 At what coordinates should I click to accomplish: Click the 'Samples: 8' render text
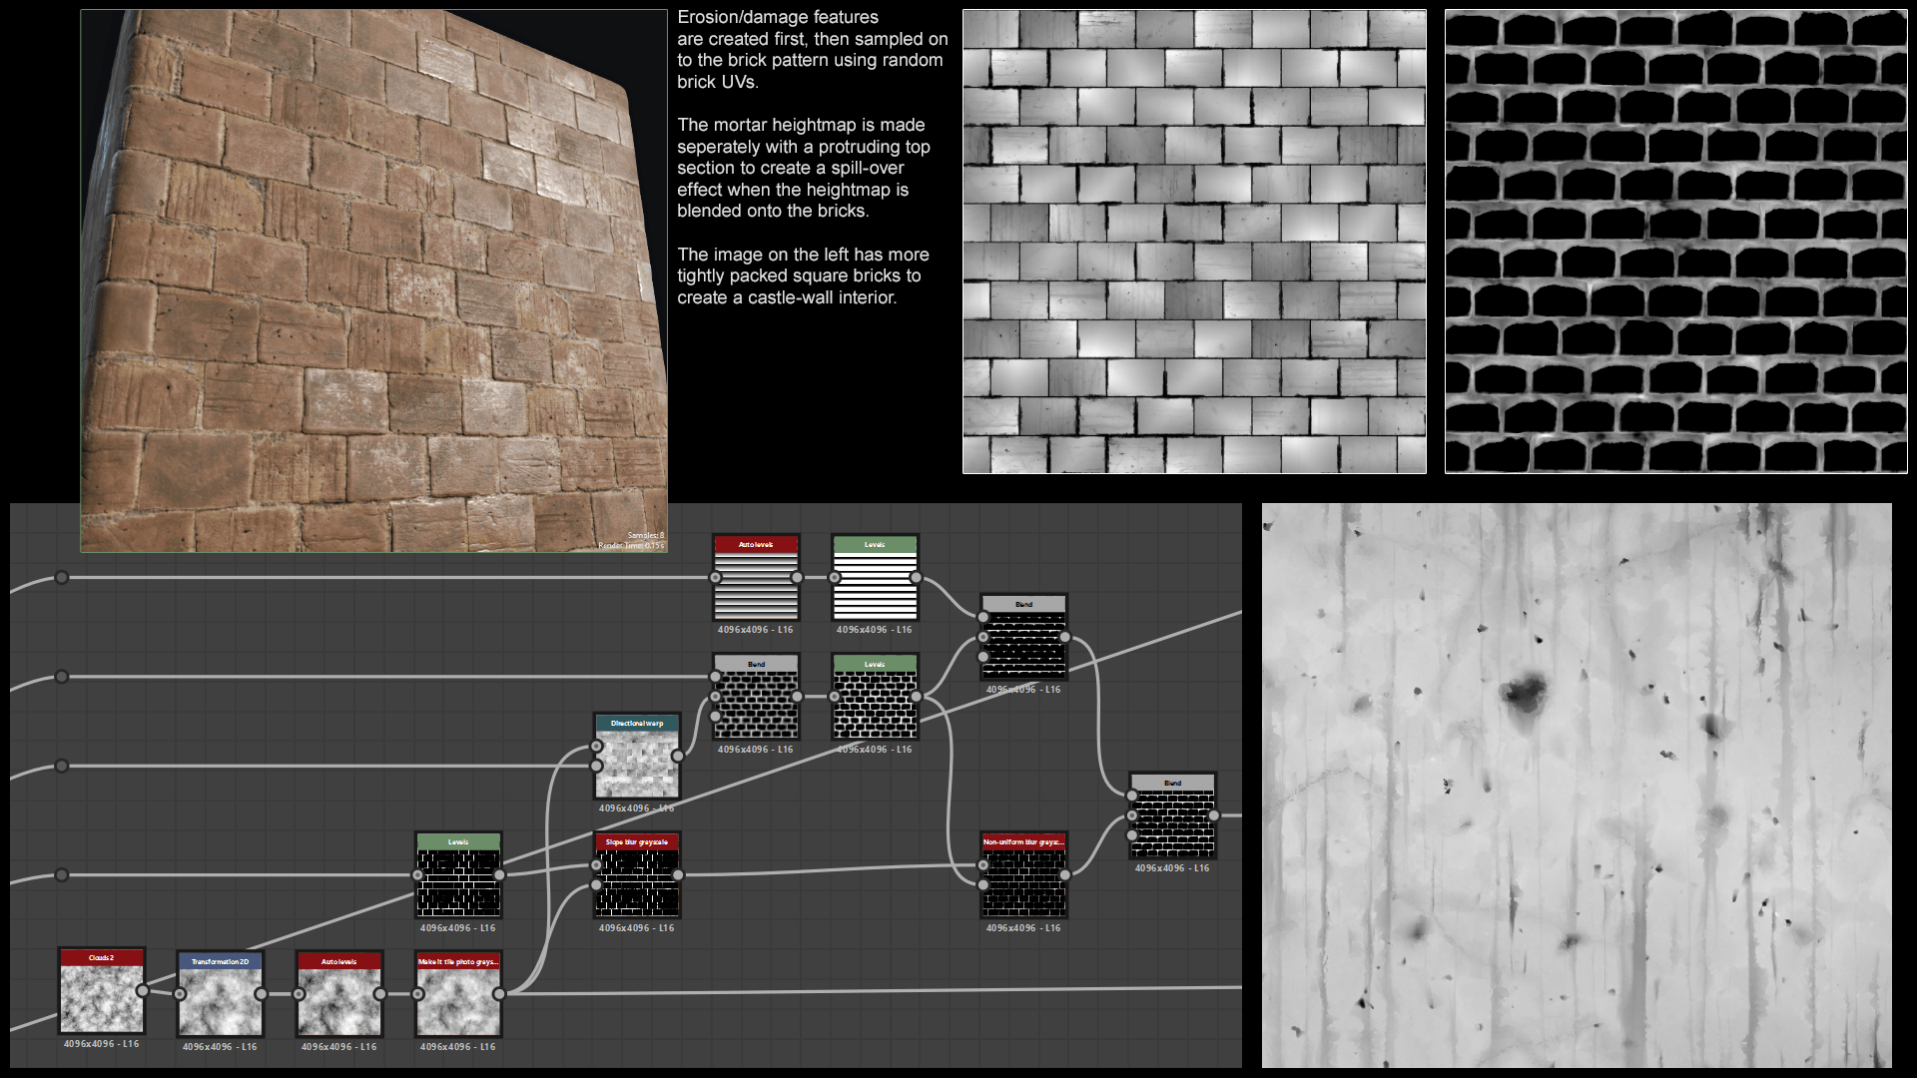pyautogui.click(x=645, y=536)
